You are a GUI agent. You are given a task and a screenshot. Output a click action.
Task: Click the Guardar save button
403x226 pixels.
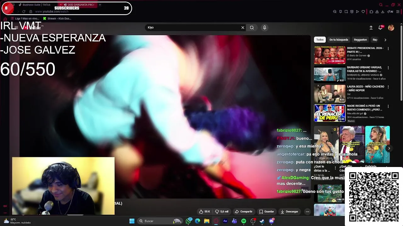[x=266, y=212]
